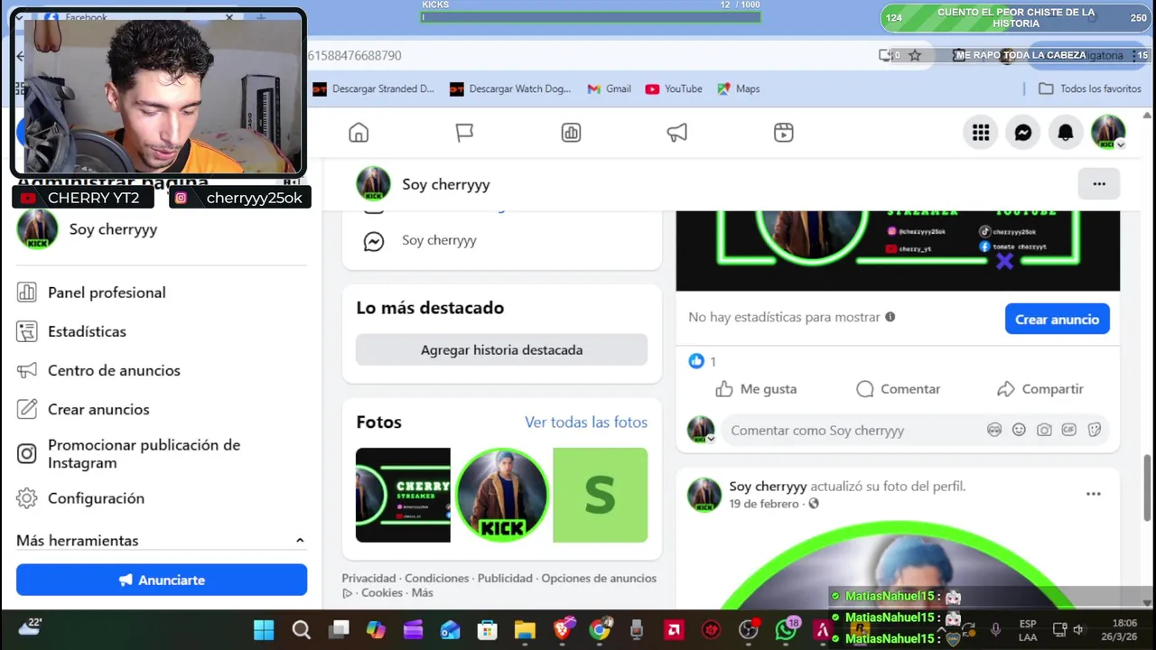
Task: Open Windows taskbar search
Action: 302,630
